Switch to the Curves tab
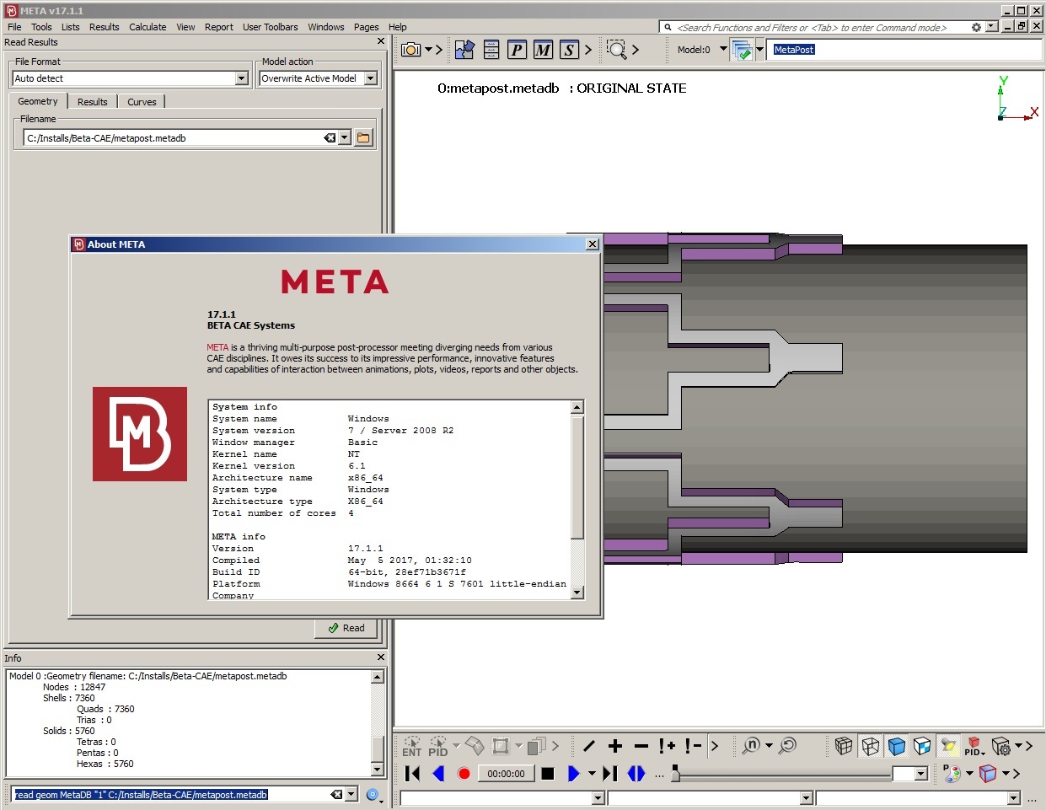The height and width of the screenshot is (810, 1046). (142, 102)
